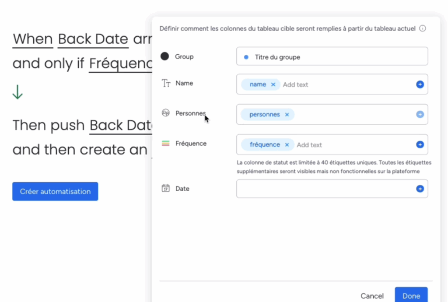Select the name tag chip

point(260,84)
